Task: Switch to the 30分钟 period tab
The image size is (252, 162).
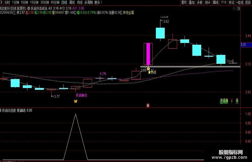Action: click(x=45, y=2)
